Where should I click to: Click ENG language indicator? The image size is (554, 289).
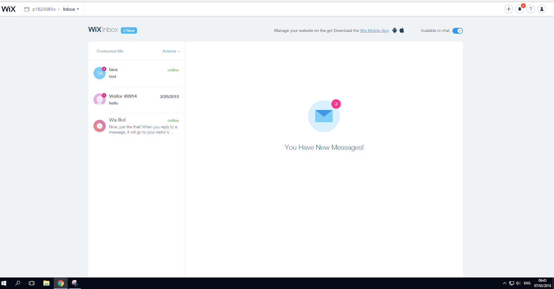[527, 283]
